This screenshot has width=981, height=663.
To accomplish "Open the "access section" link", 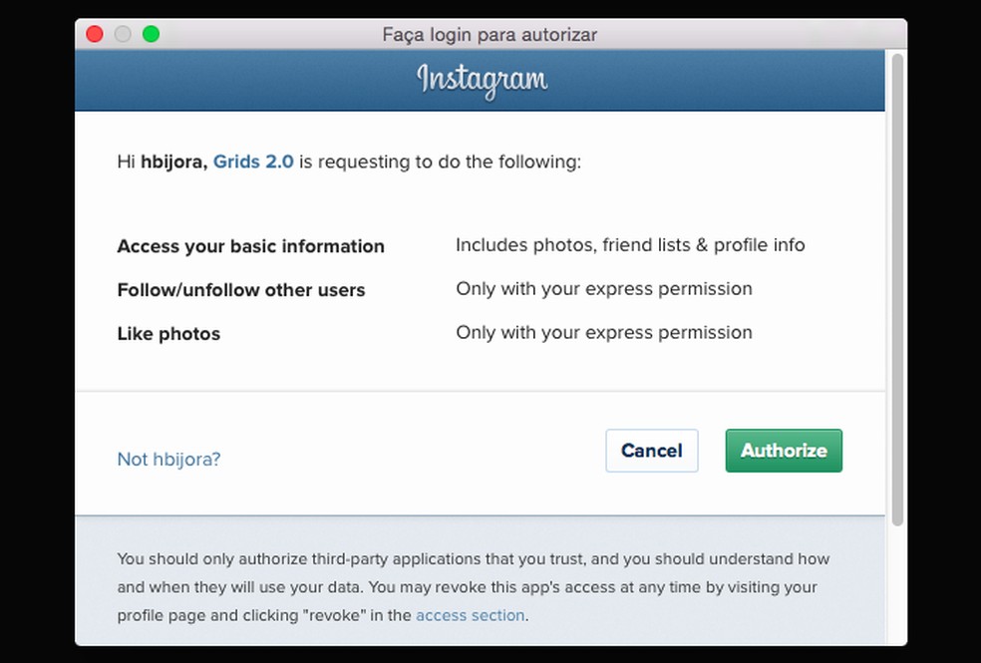I will 470,615.
